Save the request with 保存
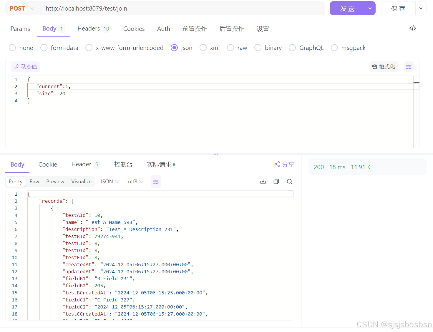Screen dimensions: 433x332 coord(398,9)
